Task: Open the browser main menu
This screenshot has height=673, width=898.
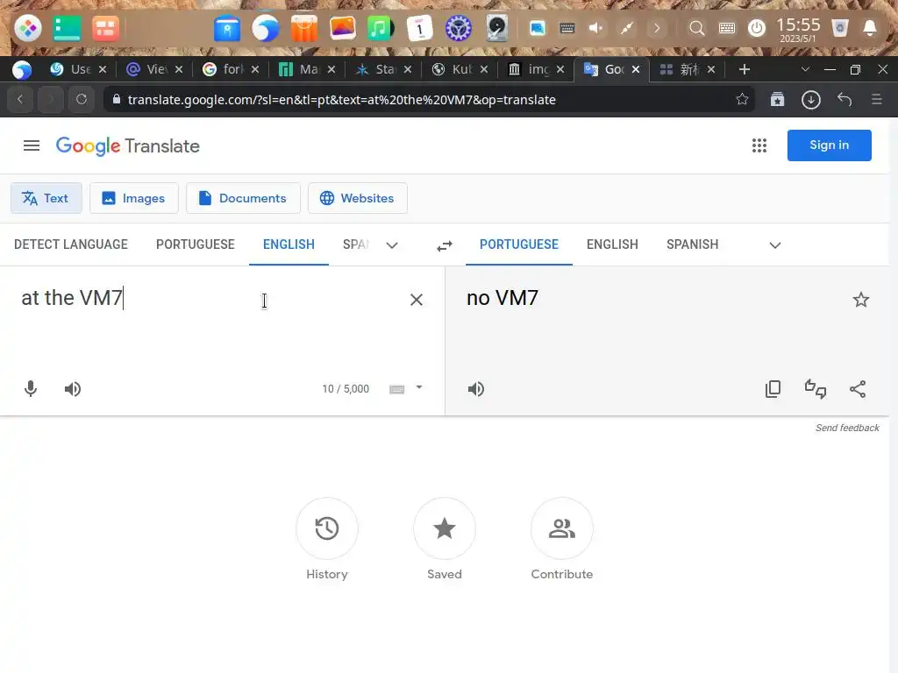Action: click(877, 100)
